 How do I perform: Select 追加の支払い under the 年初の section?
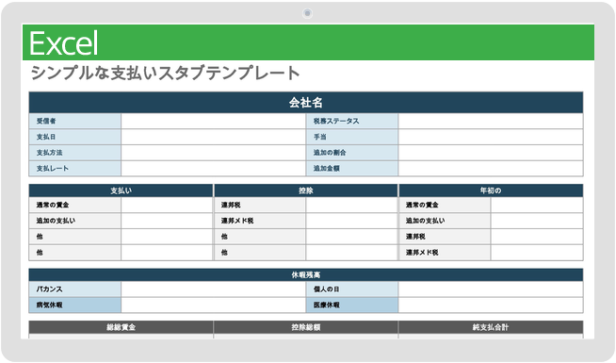point(445,221)
